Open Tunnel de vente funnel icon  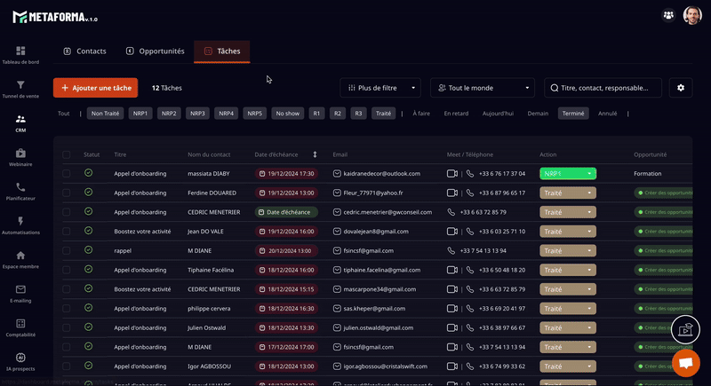pos(20,87)
